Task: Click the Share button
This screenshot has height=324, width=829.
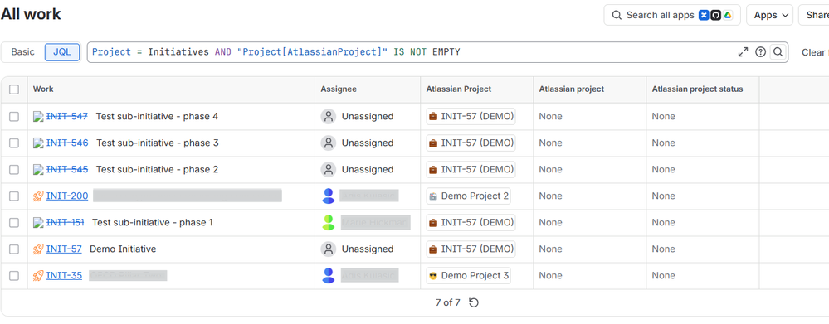Action: coord(814,15)
